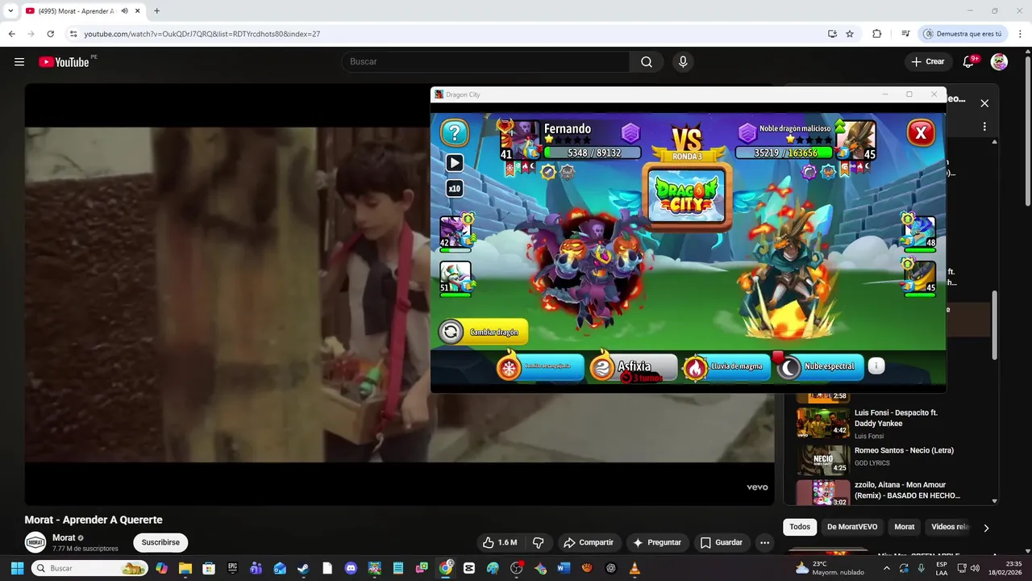Close the YouTube playlist panel
The height and width of the screenshot is (581, 1032).
tap(984, 103)
